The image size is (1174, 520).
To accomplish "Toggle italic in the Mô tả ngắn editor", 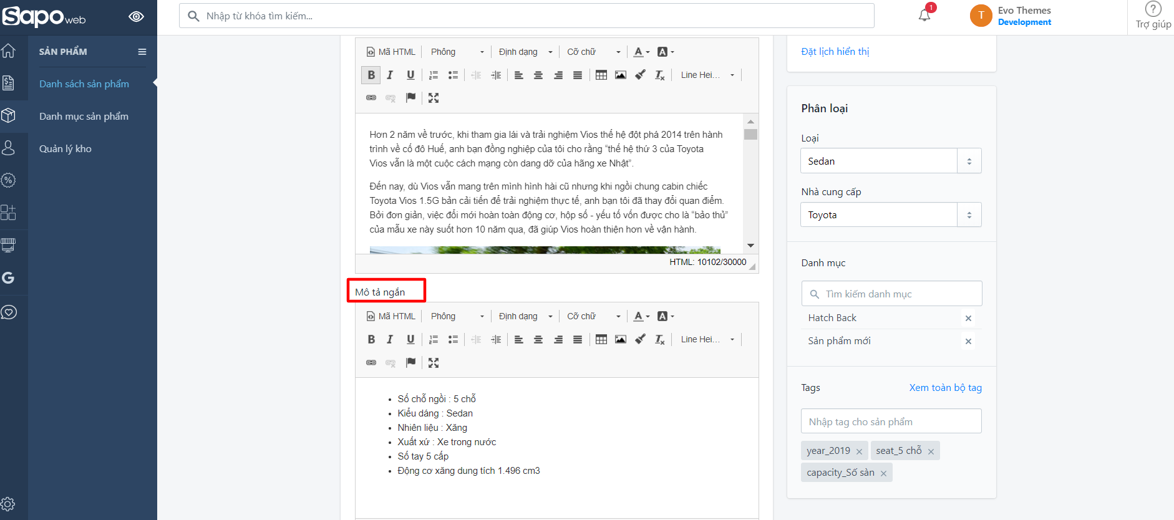I will [x=391, y=340].
